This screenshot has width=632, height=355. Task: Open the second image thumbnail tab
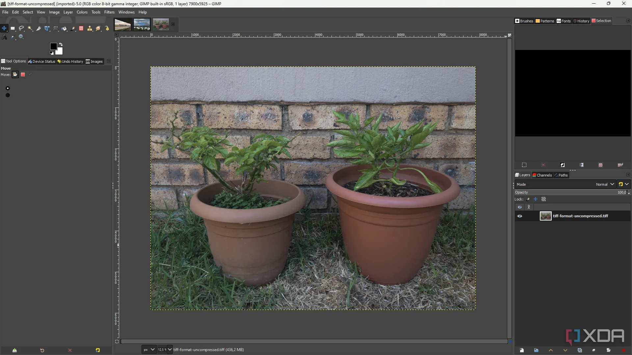coord(142,25)
